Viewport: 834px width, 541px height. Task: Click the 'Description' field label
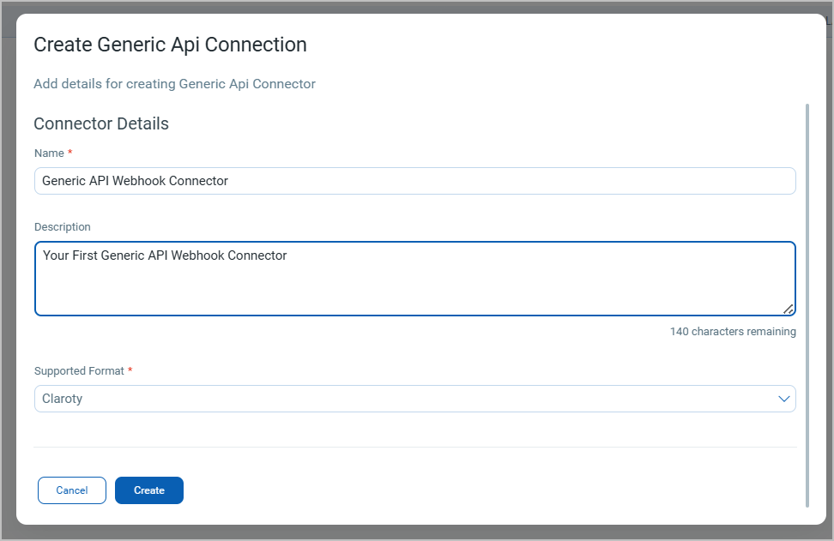point(62,227)
